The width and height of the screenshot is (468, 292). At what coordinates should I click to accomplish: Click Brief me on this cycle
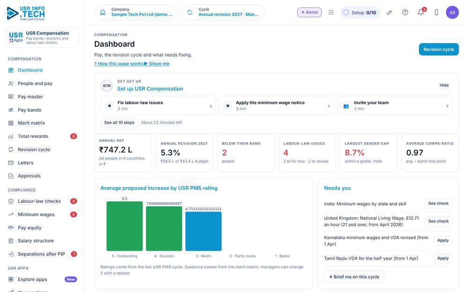point(354,277)
